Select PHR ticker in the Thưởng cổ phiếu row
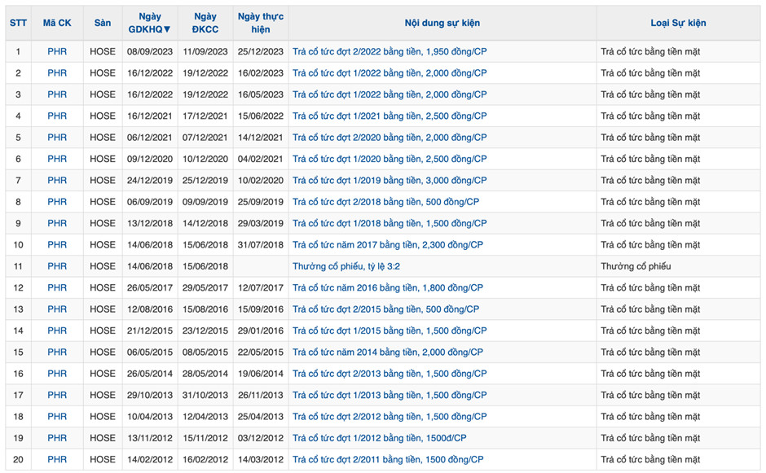Viewport: 766px width, 473px height. (57, 266)
